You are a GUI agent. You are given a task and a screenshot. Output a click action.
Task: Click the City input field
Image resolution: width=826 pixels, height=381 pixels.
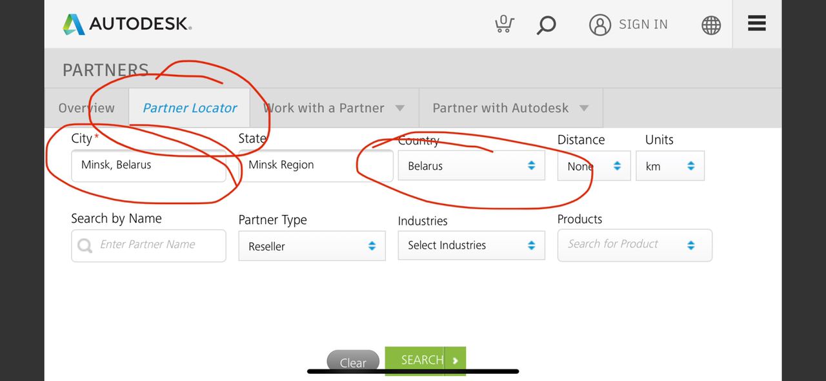(x=148, y=165)
